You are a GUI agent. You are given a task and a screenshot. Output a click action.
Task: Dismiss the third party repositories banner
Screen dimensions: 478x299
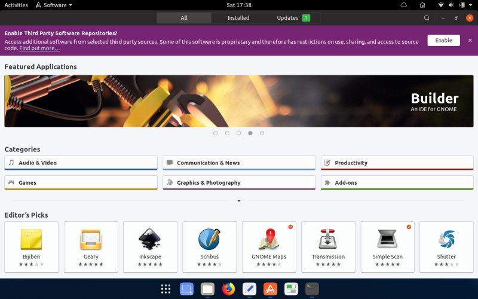[x=470, y=40]
